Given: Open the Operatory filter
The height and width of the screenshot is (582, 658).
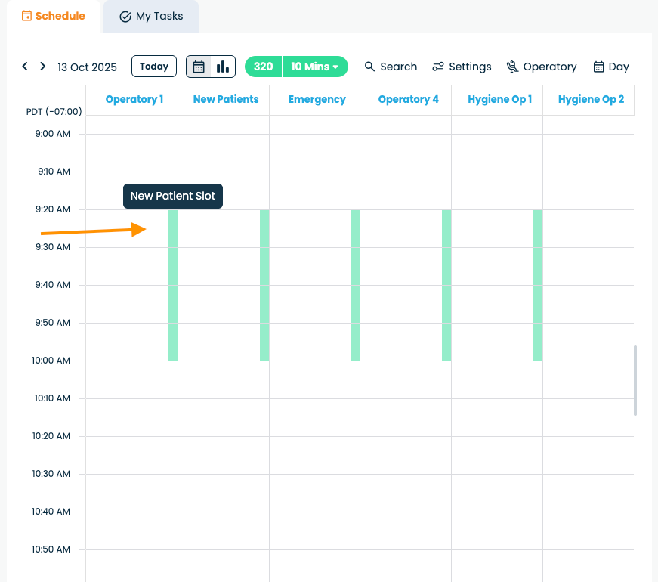Looking at the screenshot, I should pyautogui.click(x=542, y=67).
